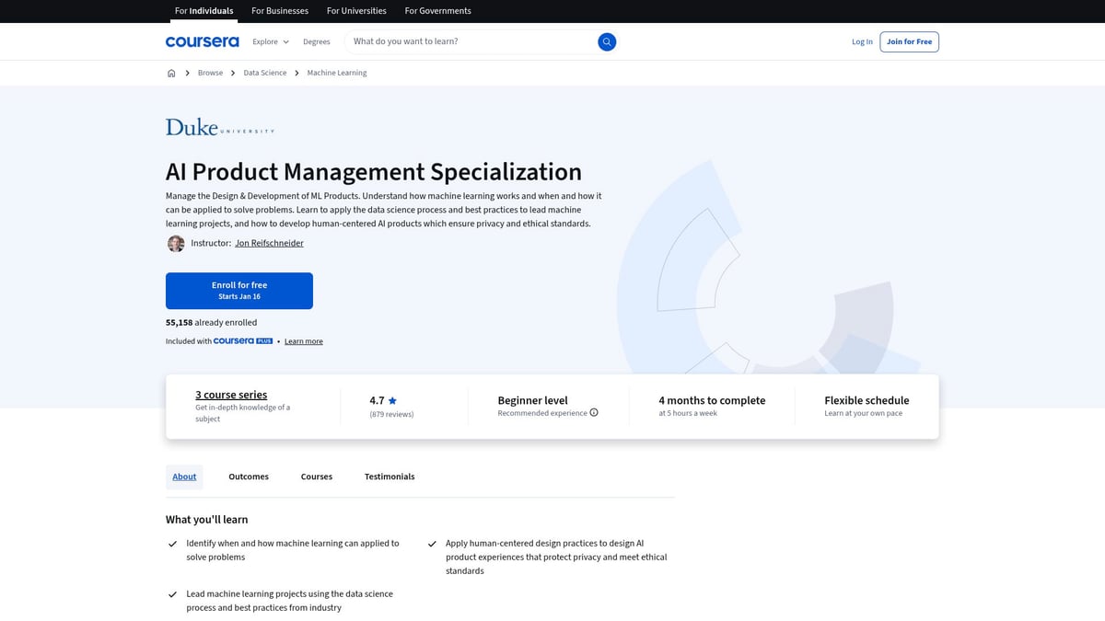Open the 3 course series link
The height and width of the screenshot is (621, 1105).
click(231, 395)
